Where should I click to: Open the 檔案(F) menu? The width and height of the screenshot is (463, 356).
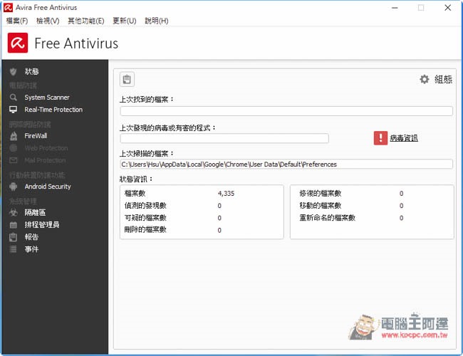coord(17,21)
